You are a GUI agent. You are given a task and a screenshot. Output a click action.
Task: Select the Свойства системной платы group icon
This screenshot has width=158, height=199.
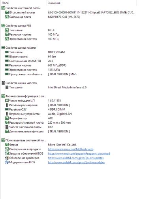3,8
